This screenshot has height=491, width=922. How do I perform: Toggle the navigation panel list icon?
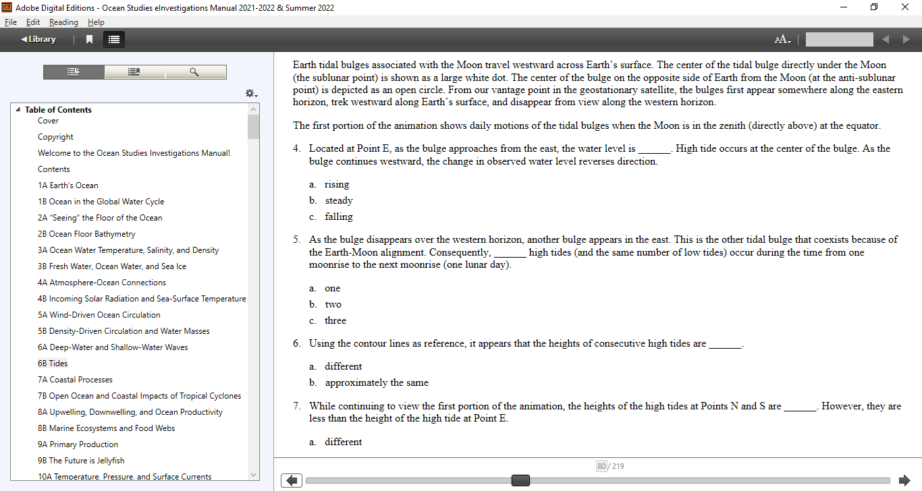point(114,40)
